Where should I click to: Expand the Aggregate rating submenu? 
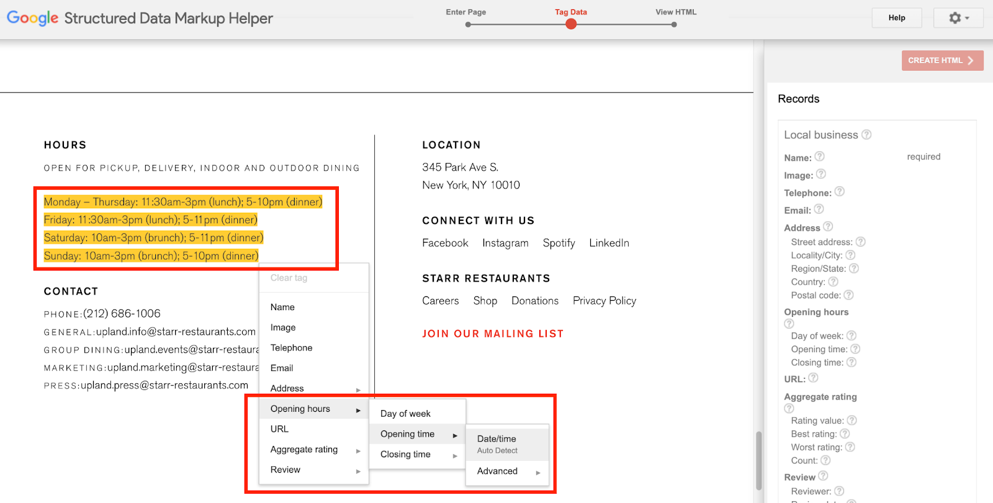314,450
